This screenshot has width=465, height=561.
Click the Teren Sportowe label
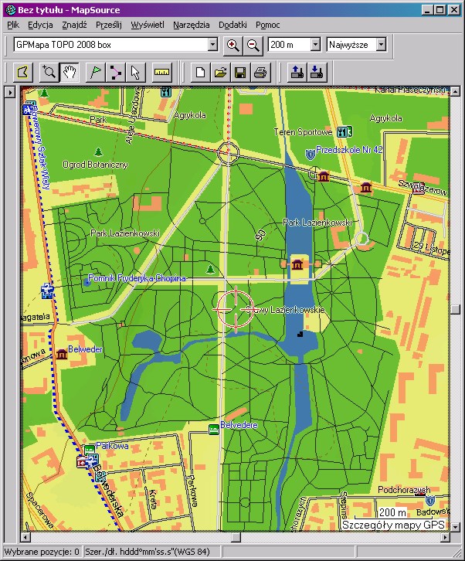(x=304, y=132)
